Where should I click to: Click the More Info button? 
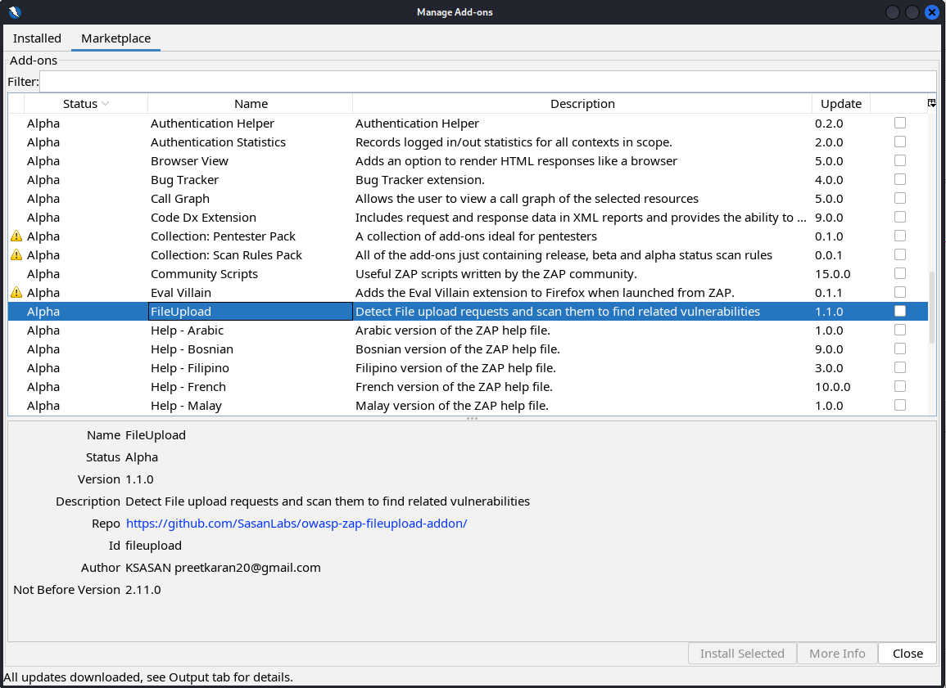(837, 654)
